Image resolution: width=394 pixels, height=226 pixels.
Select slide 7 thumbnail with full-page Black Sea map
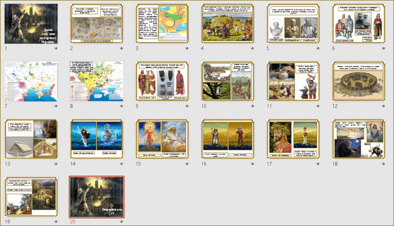tap(31, 81)
